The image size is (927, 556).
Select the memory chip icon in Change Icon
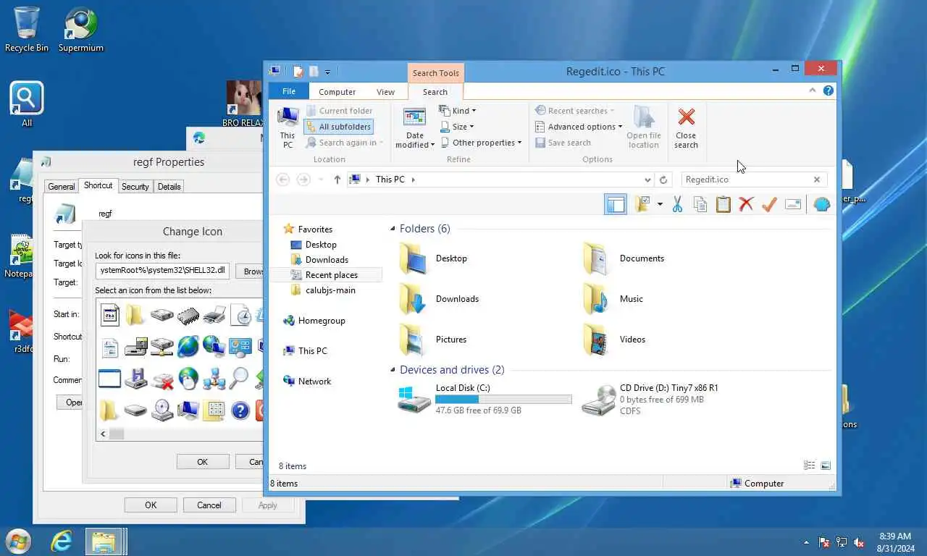click(188, 315)
